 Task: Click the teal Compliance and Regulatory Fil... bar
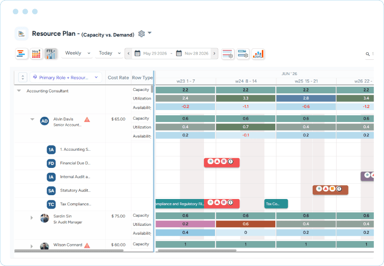click(180, 204)
